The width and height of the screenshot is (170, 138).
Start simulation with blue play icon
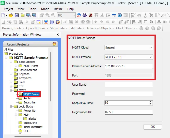[120, 15]
